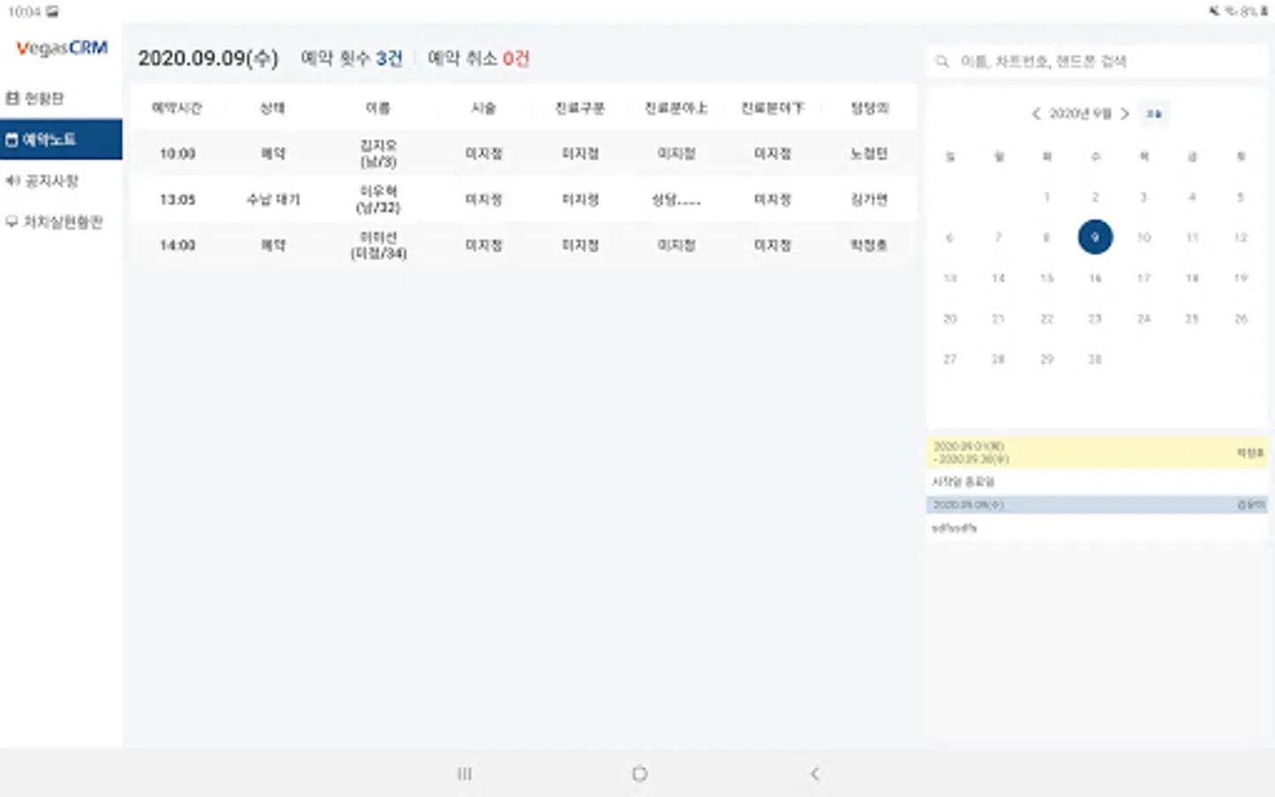Screen dimensions: 1275x797
Task: Click the doctor name in the 13:05 row
Action: [x=869, y=199]
